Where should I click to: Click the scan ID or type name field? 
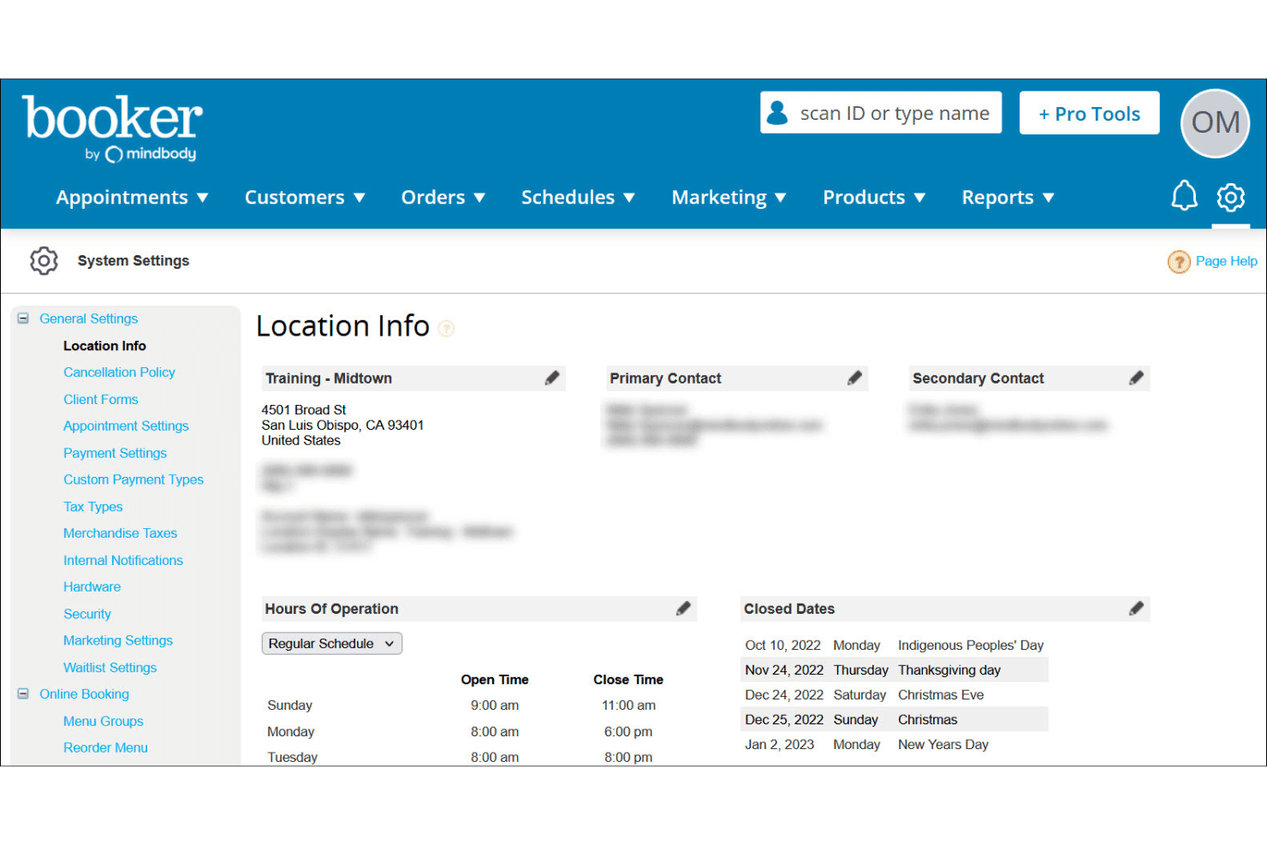(x=881, y=113)
